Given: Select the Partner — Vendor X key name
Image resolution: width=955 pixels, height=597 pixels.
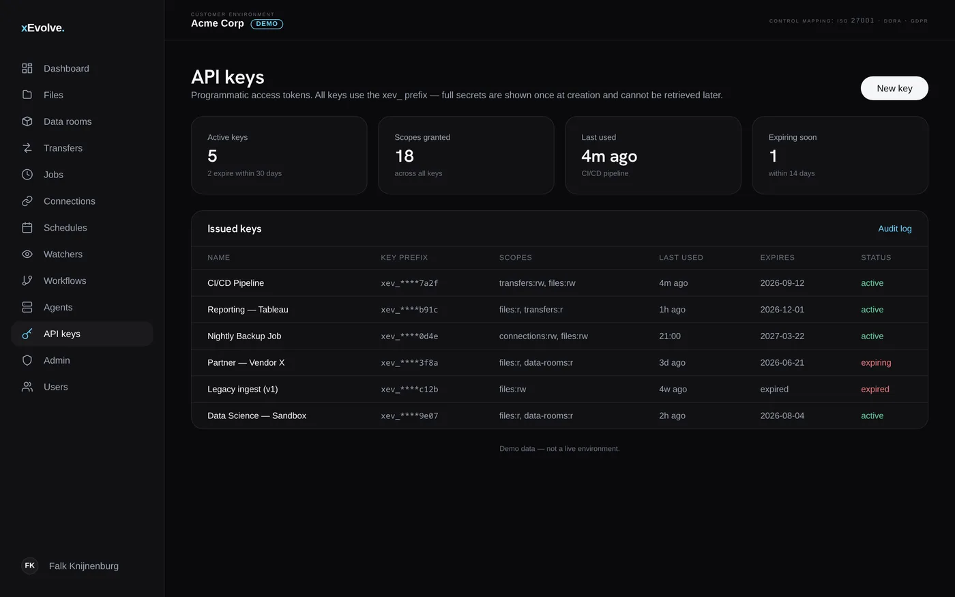Looking at the screenshot, I should [246, 363].
